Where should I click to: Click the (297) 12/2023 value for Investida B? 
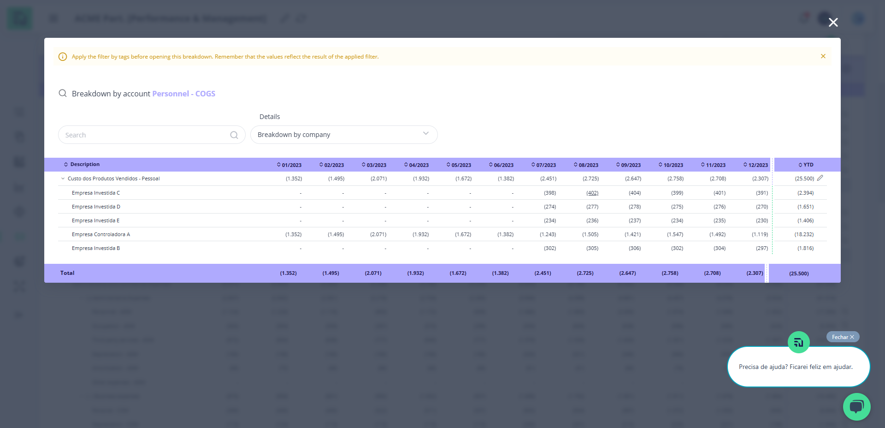click(762, 248)
